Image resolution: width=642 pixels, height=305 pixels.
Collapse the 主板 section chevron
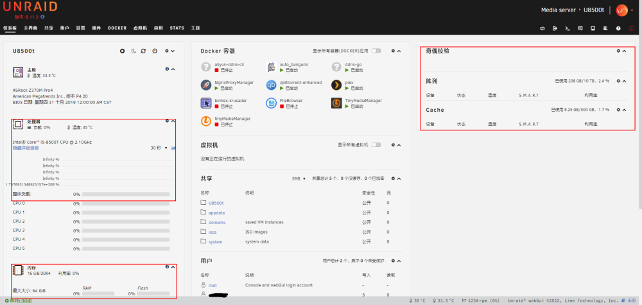(173, 69)
